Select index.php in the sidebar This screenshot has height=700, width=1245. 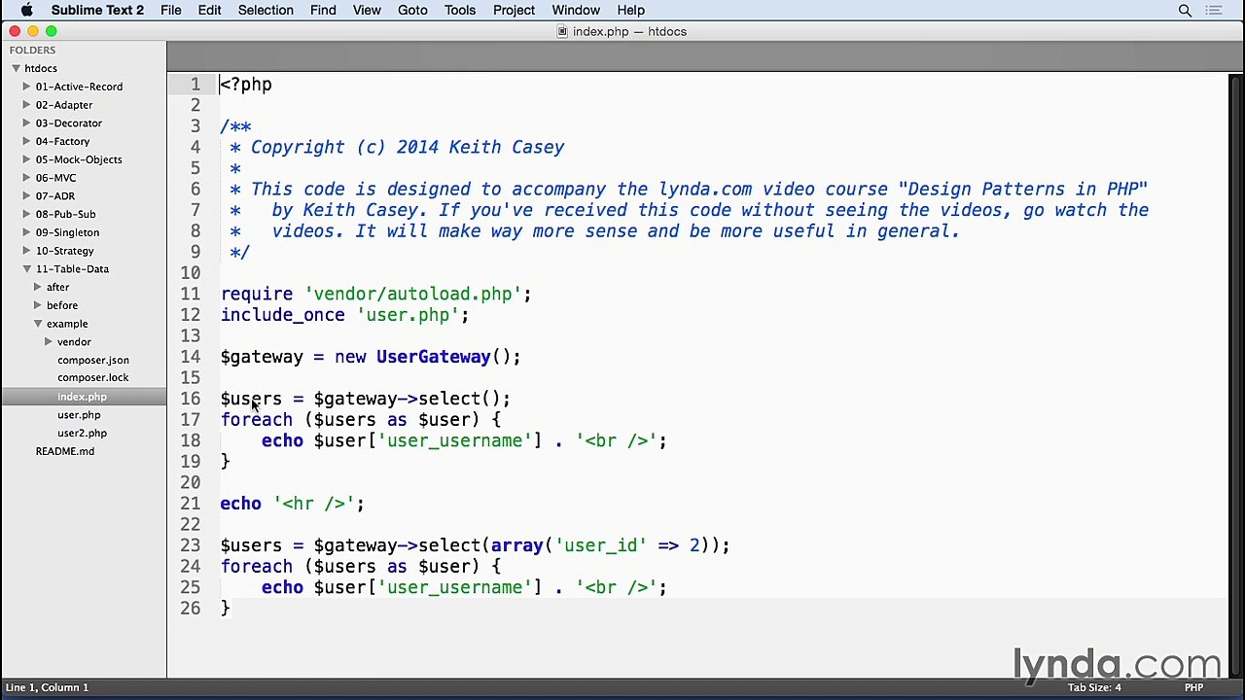(x=82, y=397)
